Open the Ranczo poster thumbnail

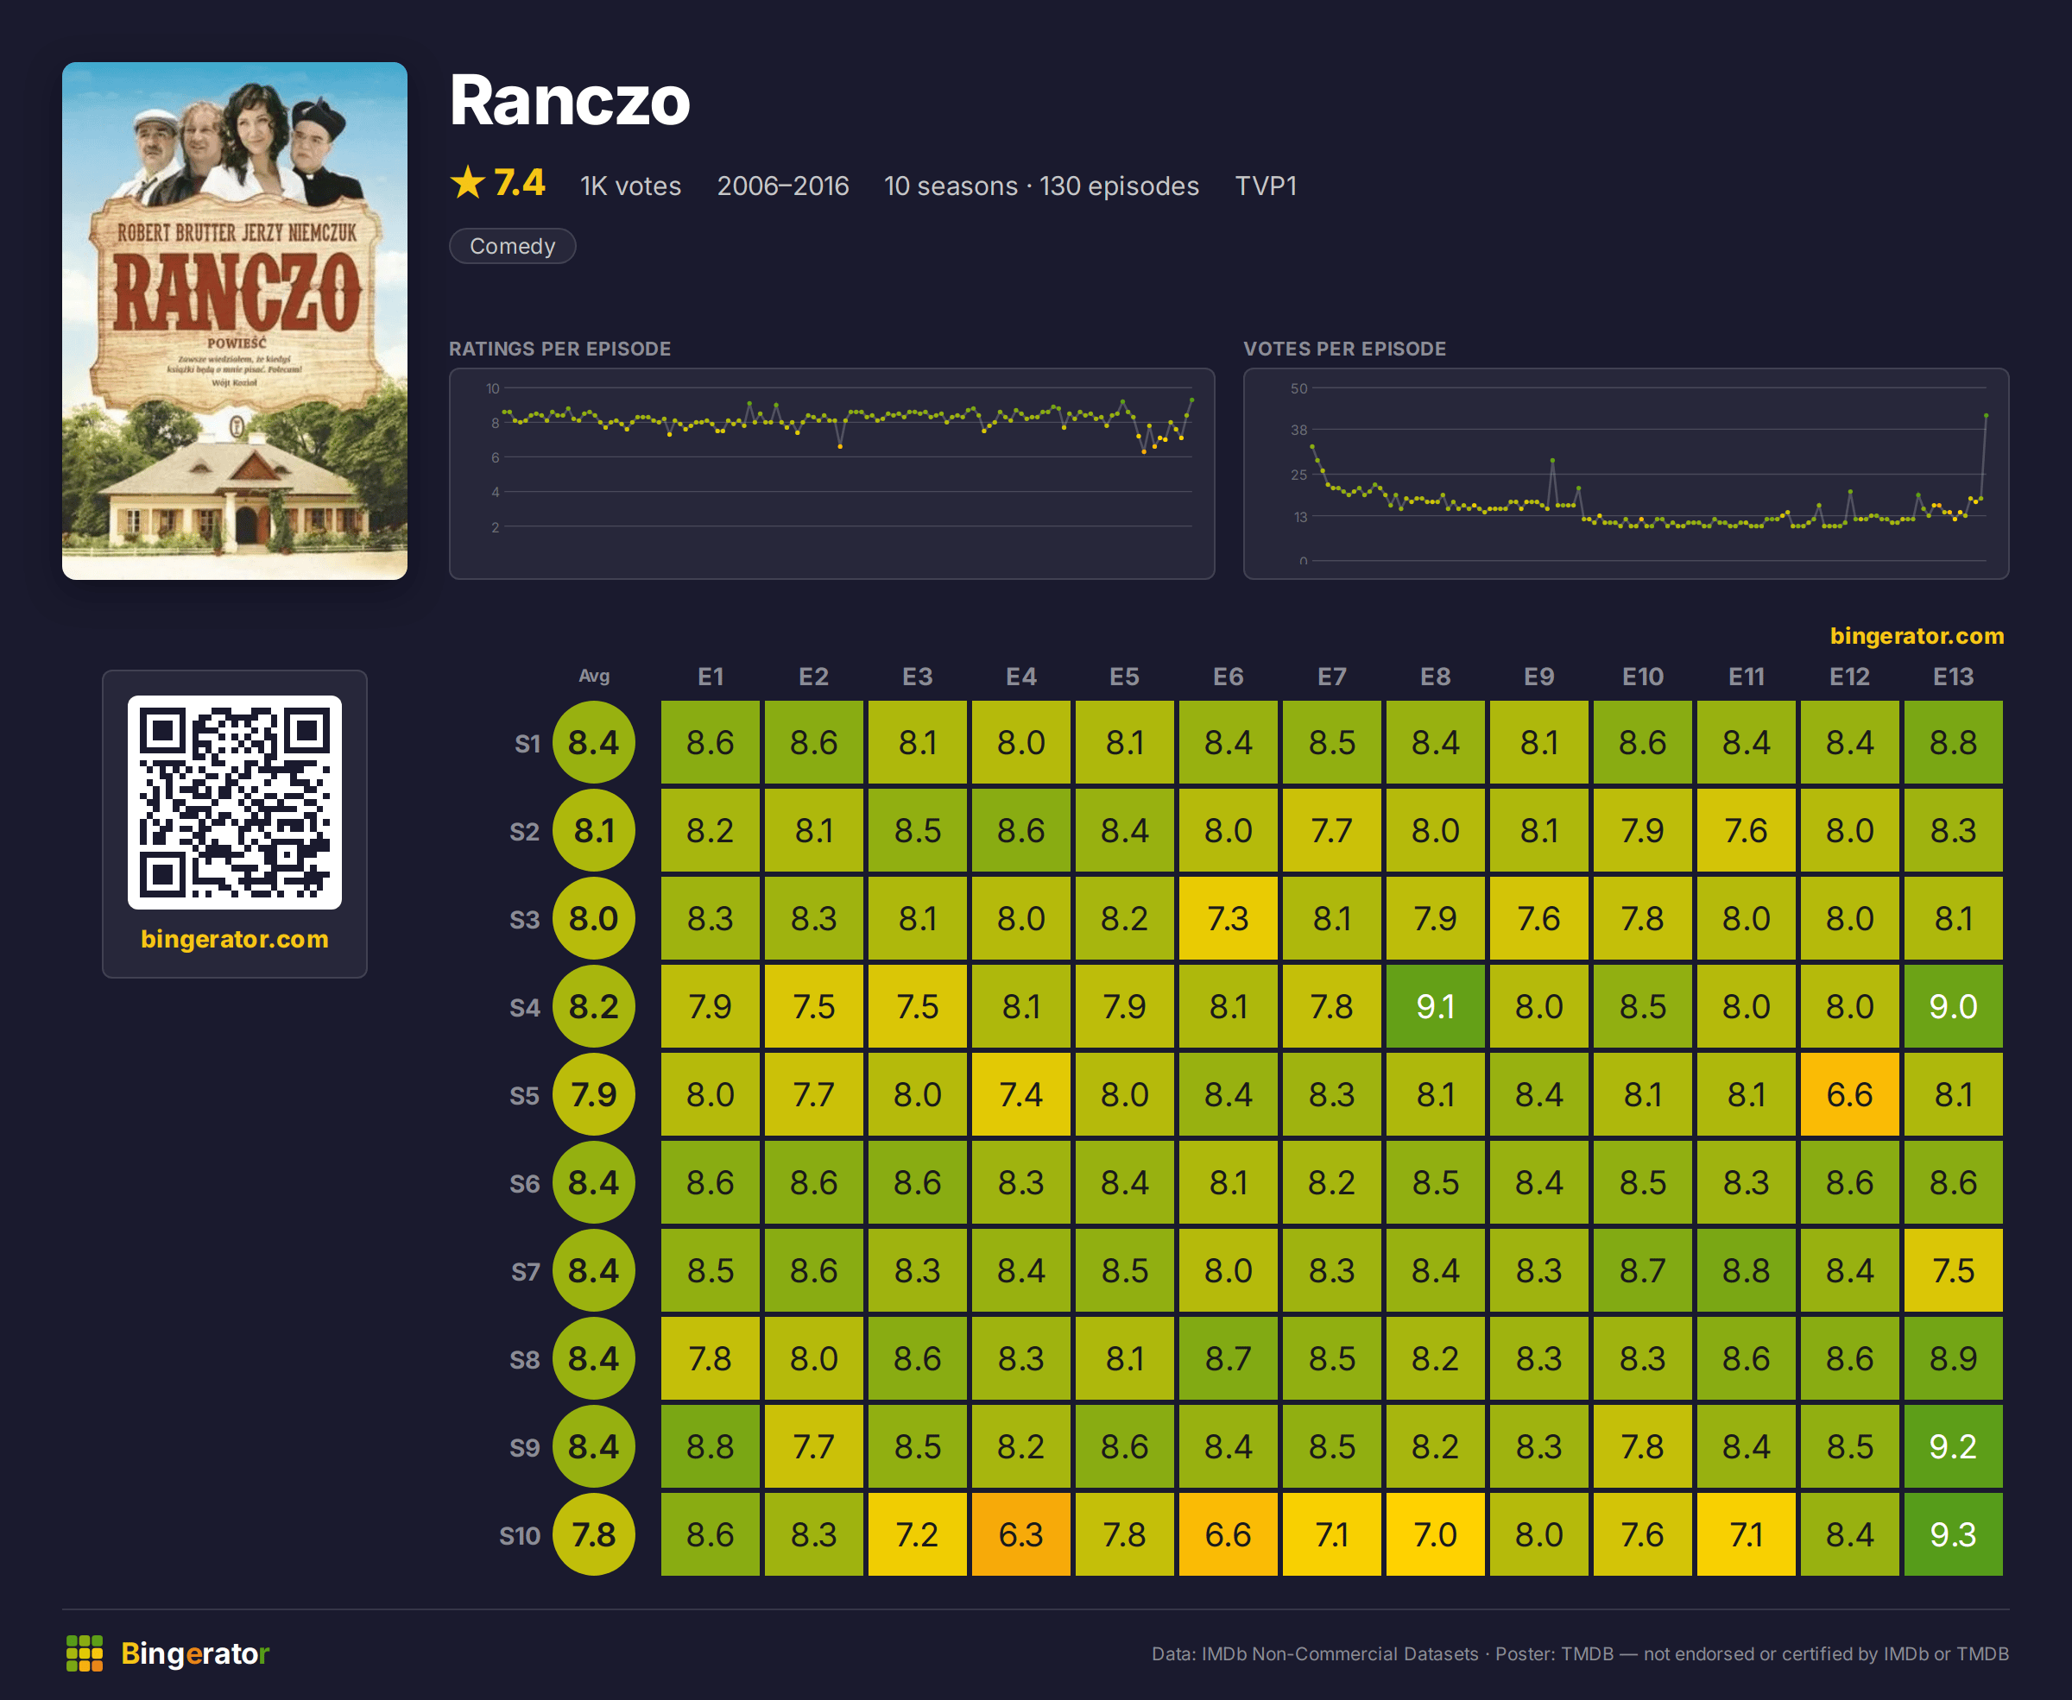[x=234, y=320]
